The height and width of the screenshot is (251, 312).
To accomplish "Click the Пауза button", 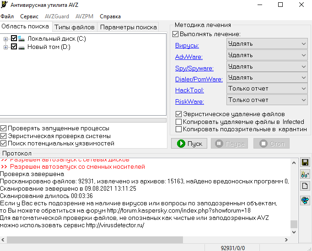I will click(229, 144).
